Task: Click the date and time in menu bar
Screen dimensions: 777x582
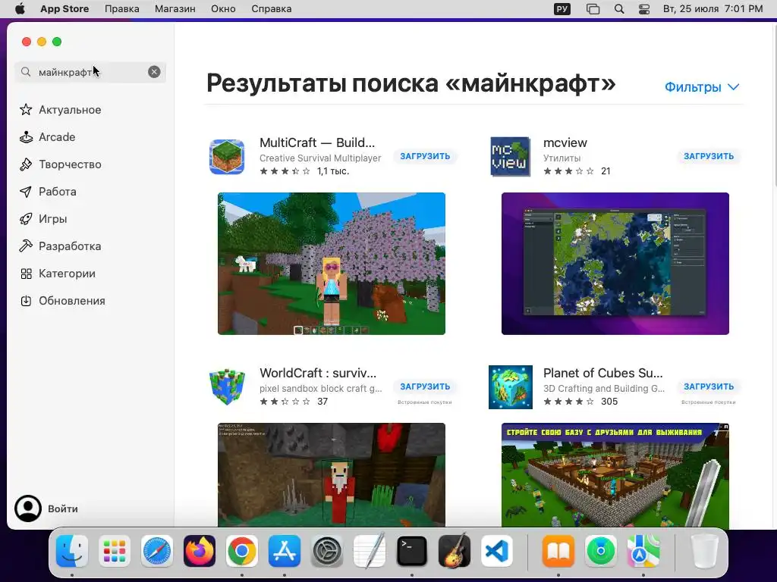Action: point(713,9)
